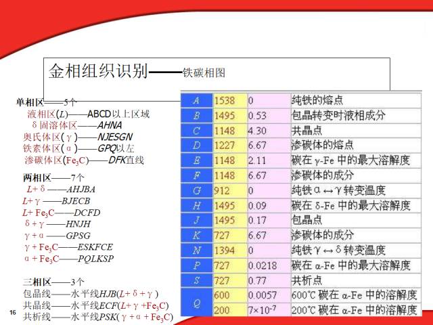The width and height of the screenshot is (433, 325).
Task: Select the blue cell for point A
Action: click(x=197, y=101)
